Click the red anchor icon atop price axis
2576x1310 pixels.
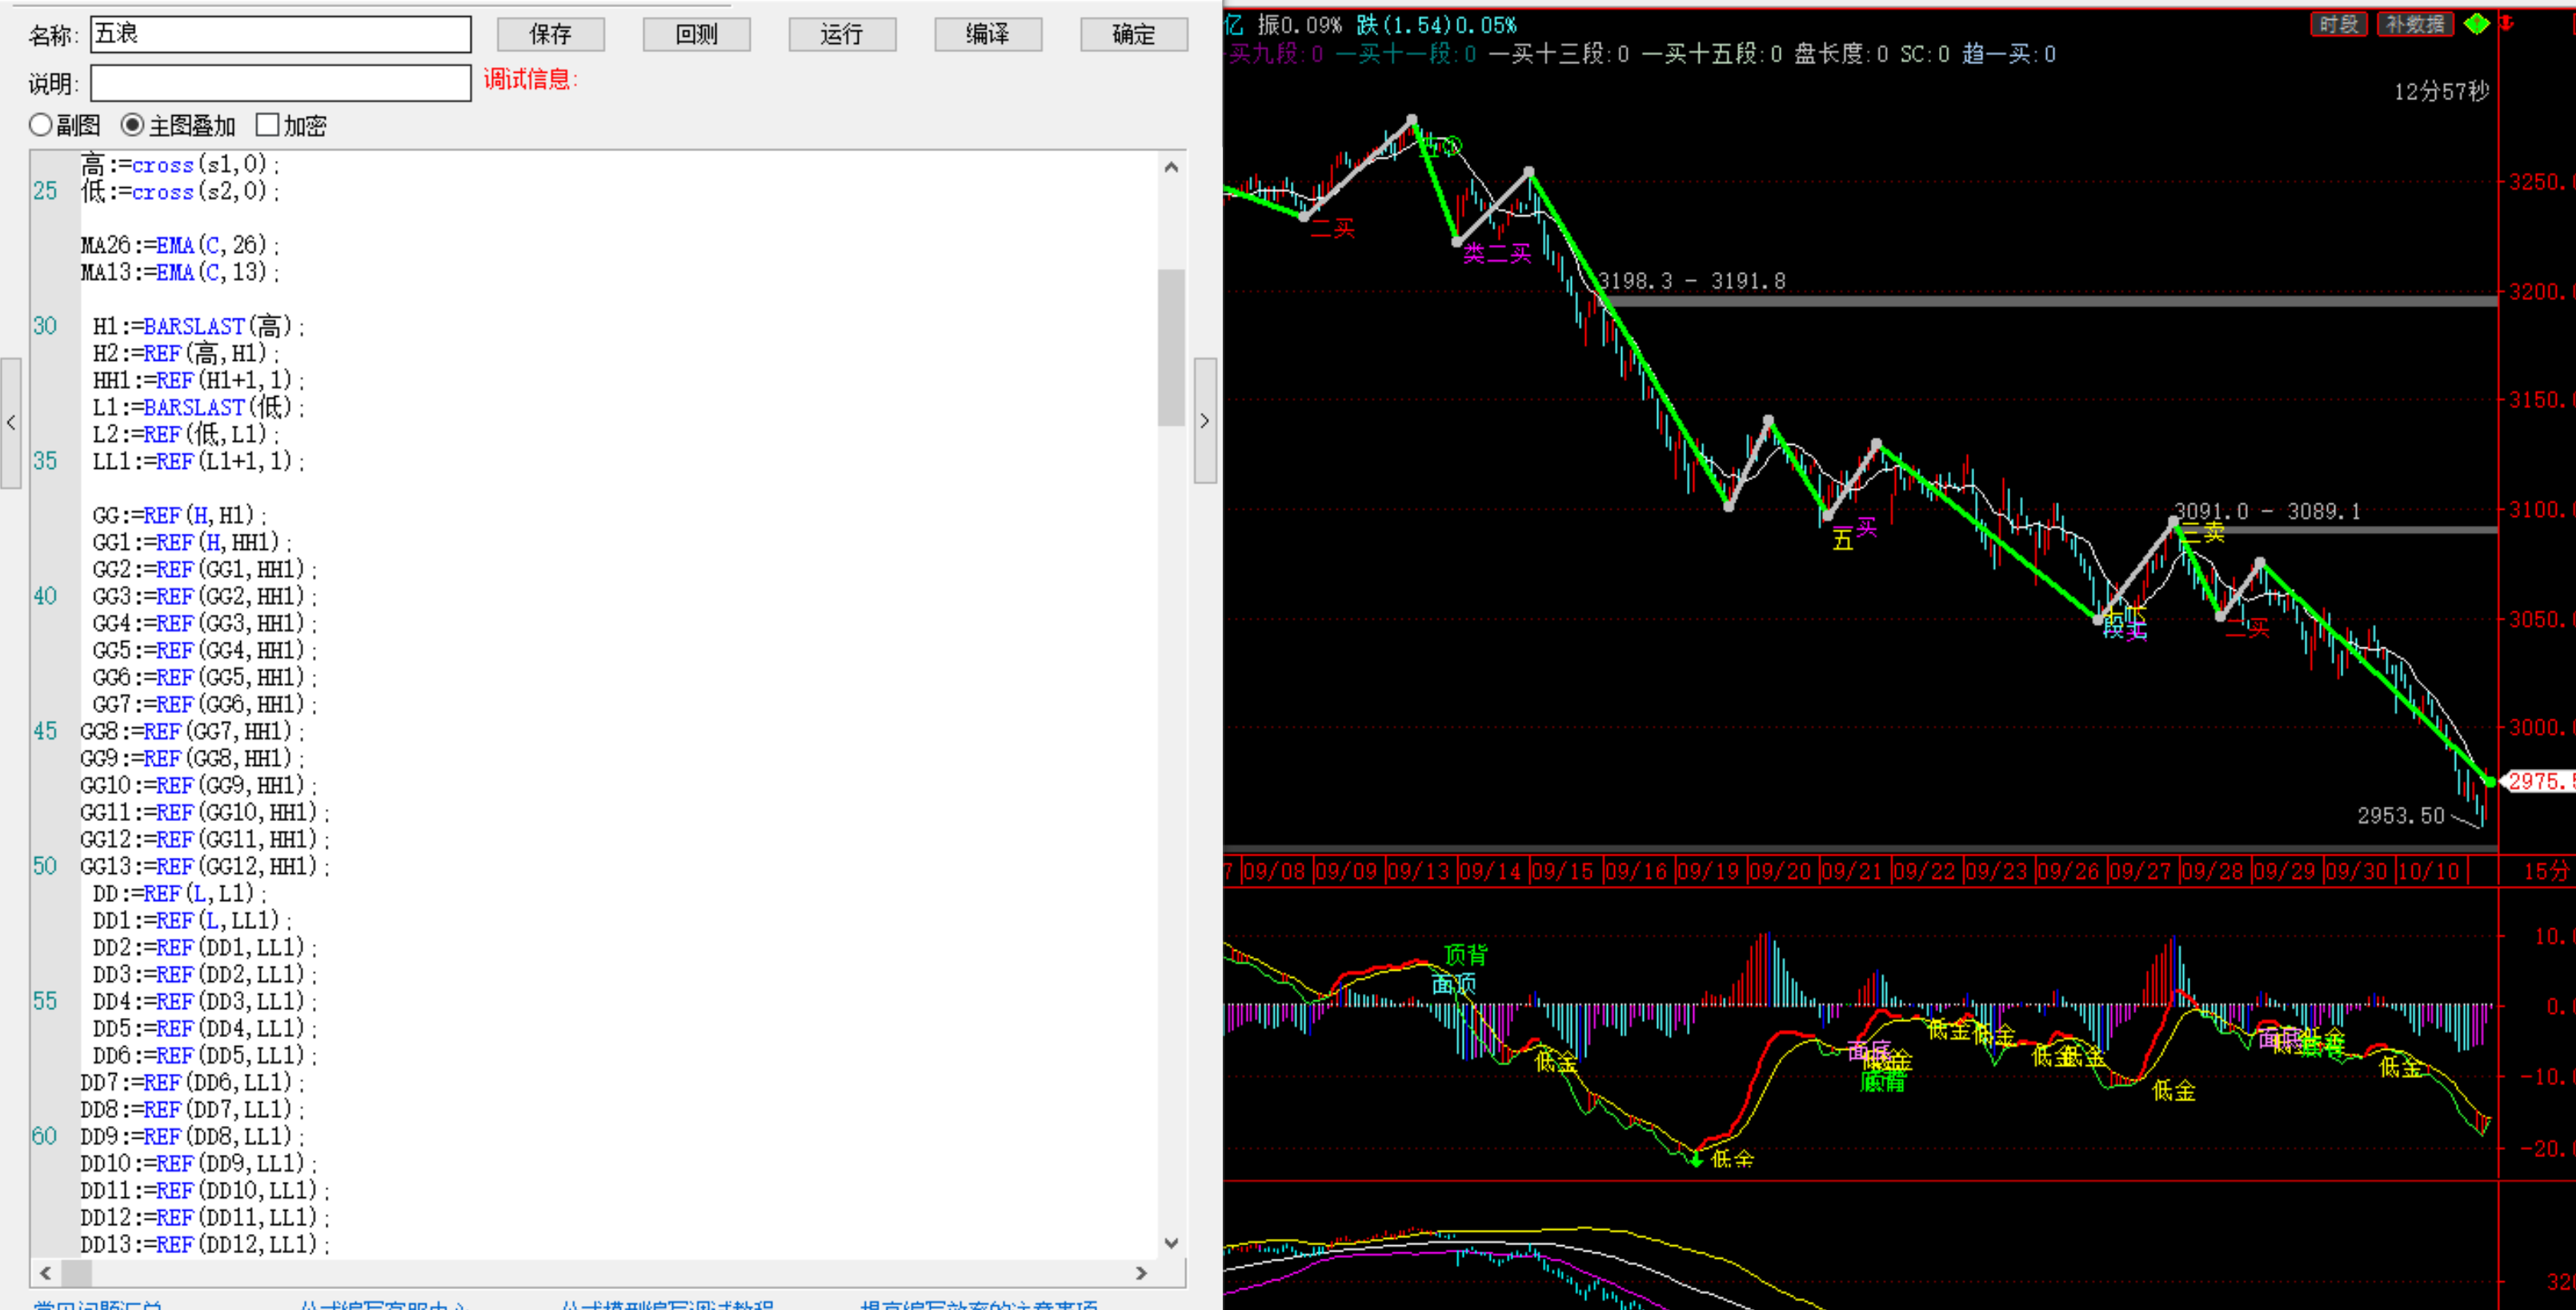[x=2507, y=23]
